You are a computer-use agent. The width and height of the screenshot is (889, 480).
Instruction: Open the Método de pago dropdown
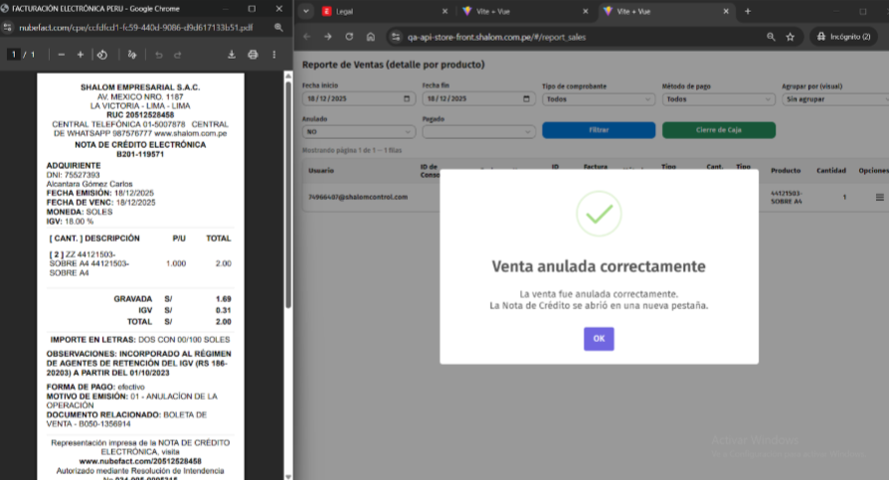717,99
